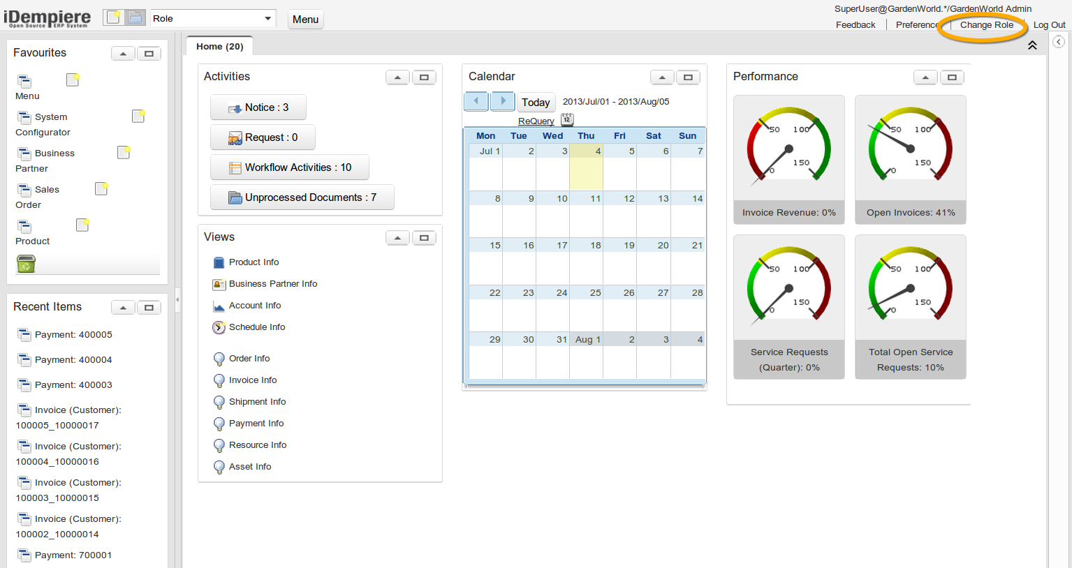Go to next month in Calendar
This screenshot has height=568, width=1072.
(503, 101)
